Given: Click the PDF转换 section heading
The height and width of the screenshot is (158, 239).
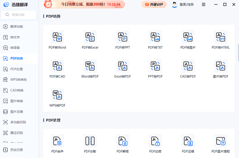Looking at the screenshot, I should pyautogui.click(x=53, y=16).
